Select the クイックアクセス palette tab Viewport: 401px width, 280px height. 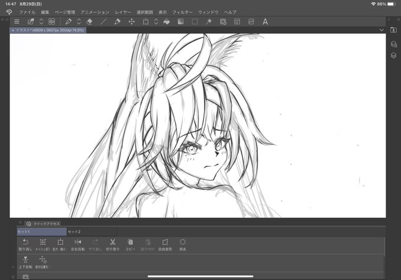point(42,224)
